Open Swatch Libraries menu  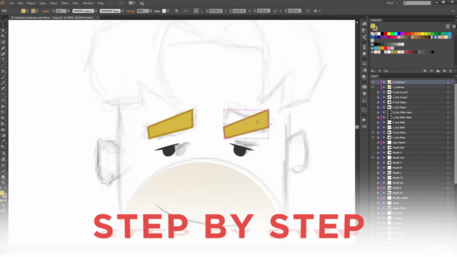pos(373,71)
